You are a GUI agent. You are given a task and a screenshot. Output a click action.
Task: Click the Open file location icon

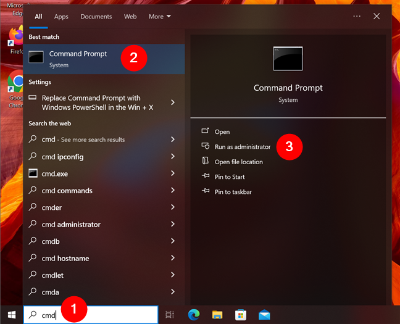pyautogui.click(x=206, y=160)
